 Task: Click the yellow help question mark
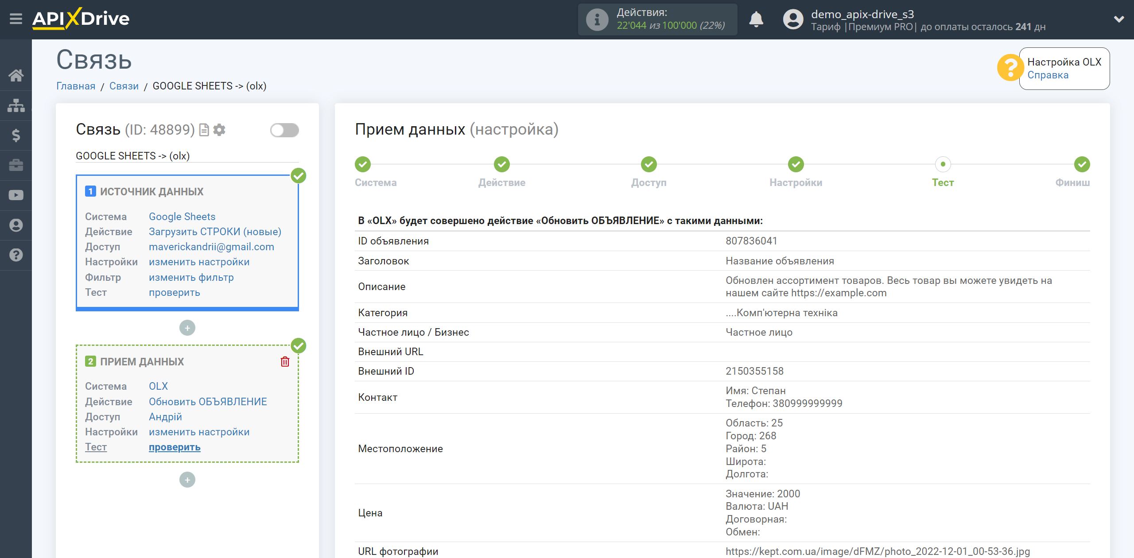coord(1010,67)
